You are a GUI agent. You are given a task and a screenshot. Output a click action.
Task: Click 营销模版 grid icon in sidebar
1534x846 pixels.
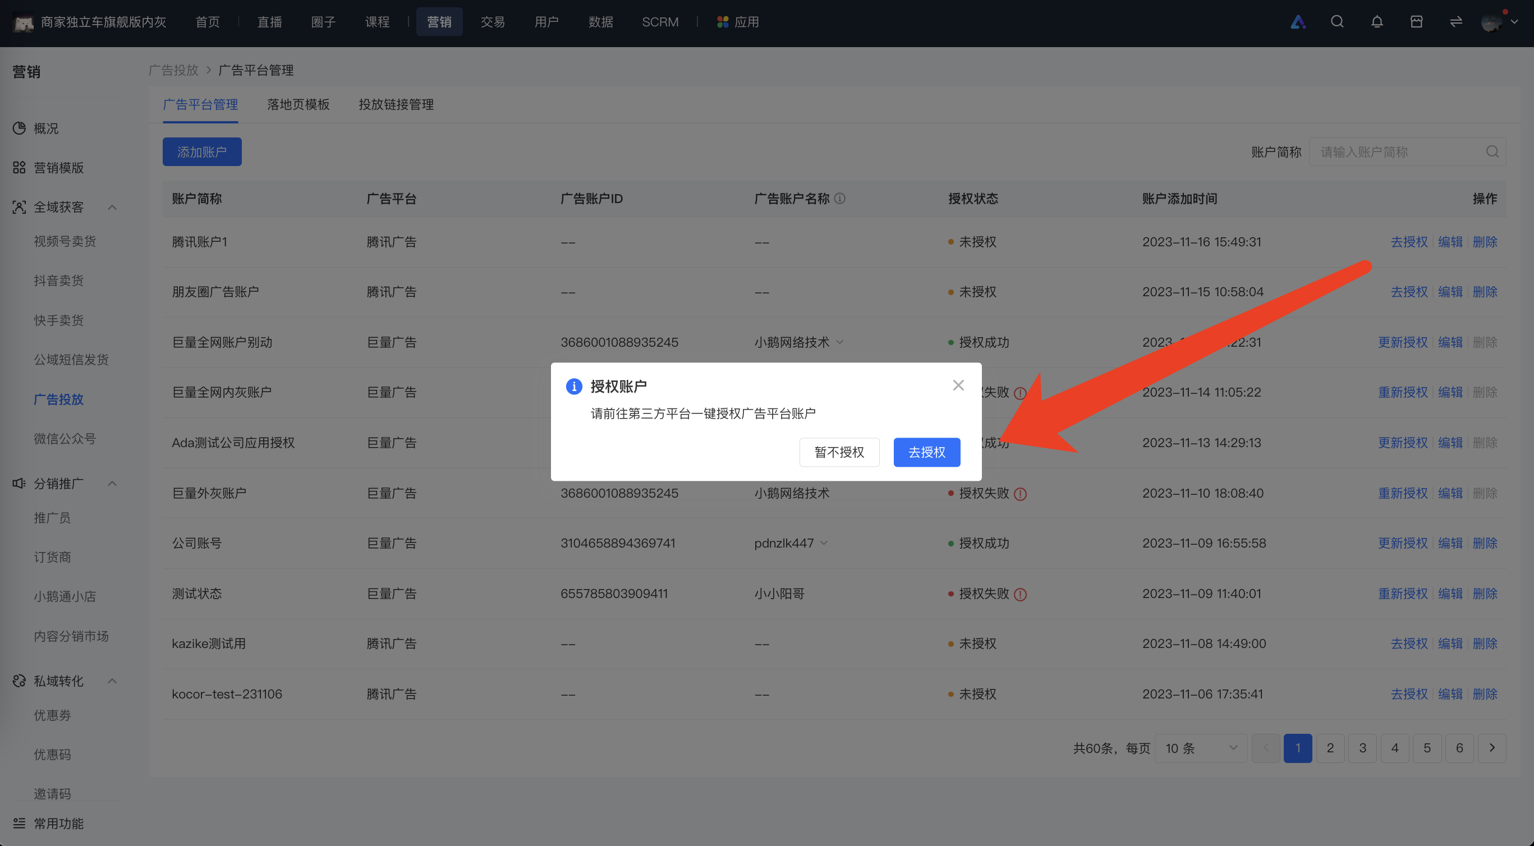pyautogui.click(x=19, y=167)
